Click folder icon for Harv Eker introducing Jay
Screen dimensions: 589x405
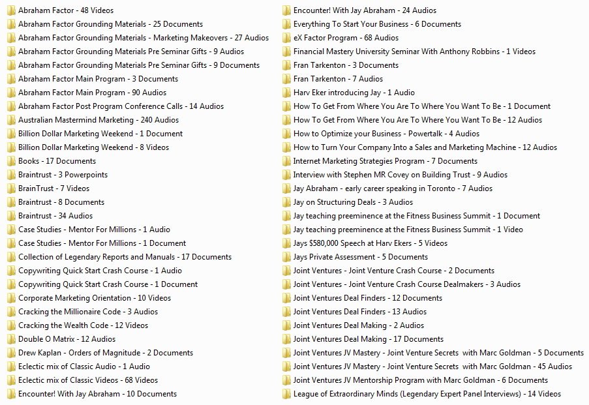(286, 93)
